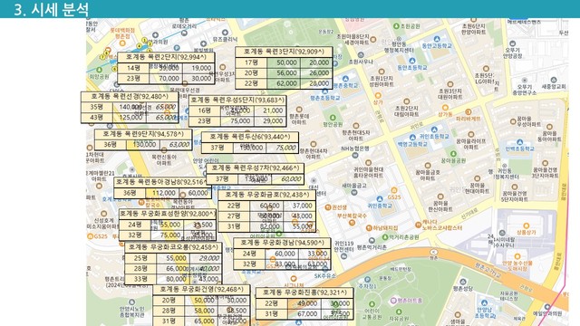
Task: Click the 안양 농수산물 도매시장 marker
Action: [517, 256]
